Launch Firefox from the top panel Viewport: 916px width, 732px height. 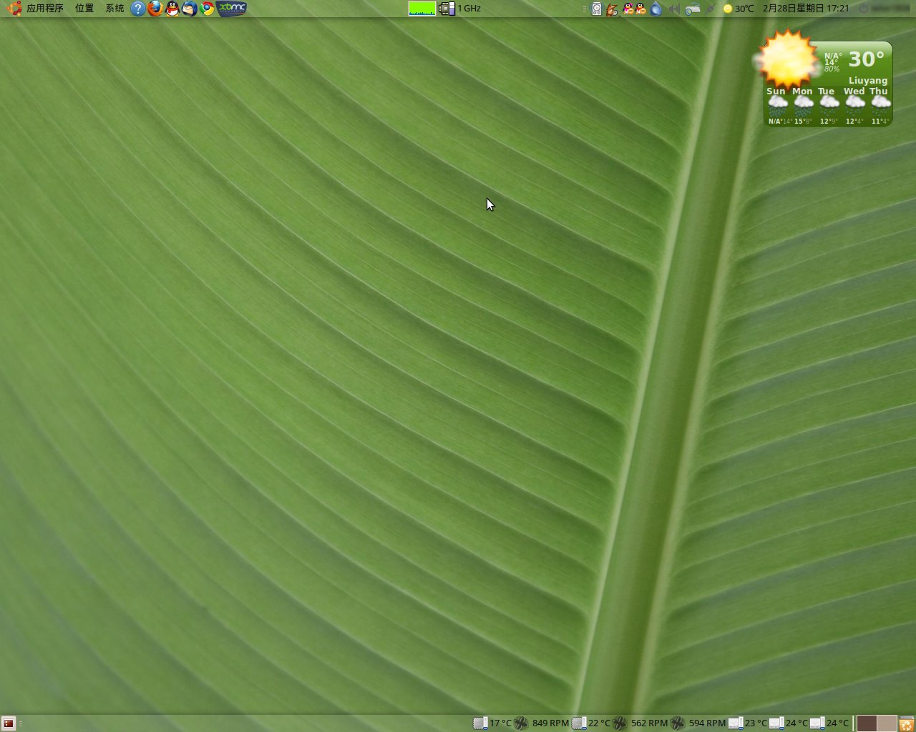click(x=155, y=9)
